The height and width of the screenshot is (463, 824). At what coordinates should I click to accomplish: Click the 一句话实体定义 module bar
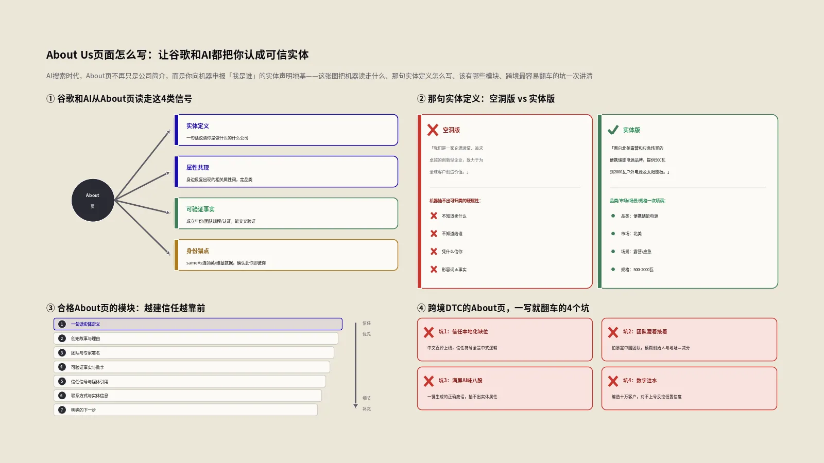point(198,324)
